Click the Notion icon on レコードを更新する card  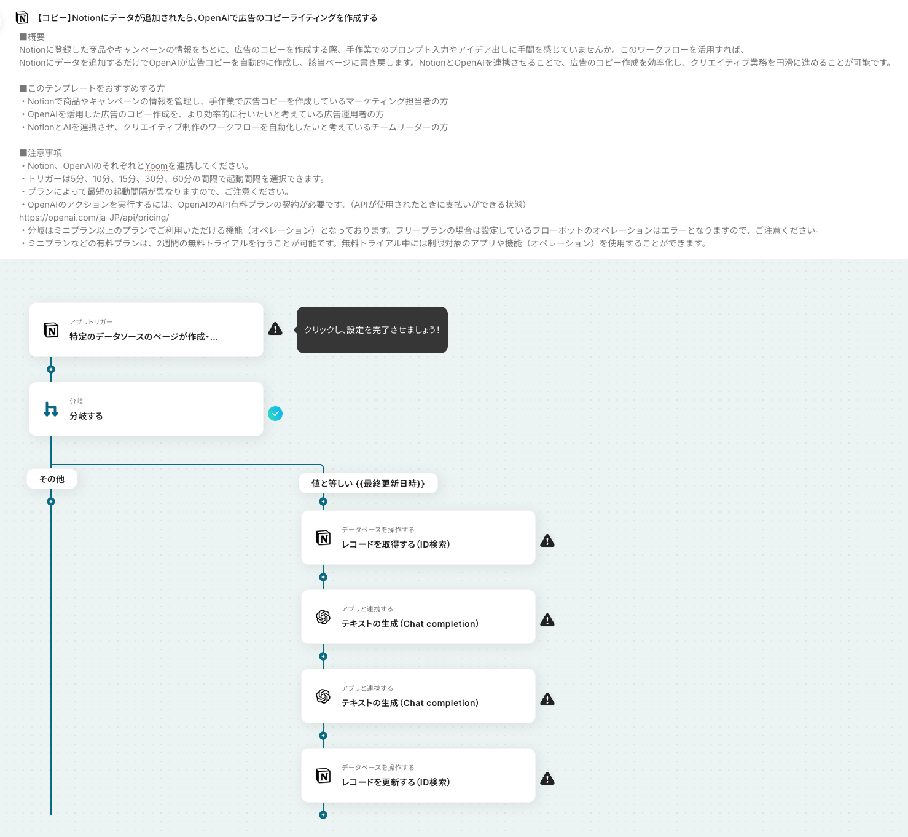[323, 776]
